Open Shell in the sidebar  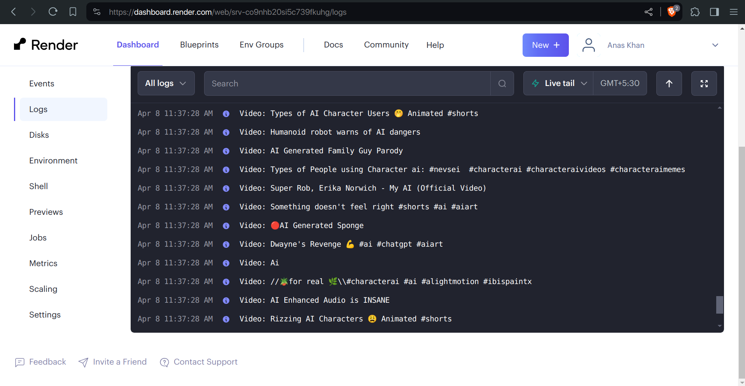[x=38, y=186]
